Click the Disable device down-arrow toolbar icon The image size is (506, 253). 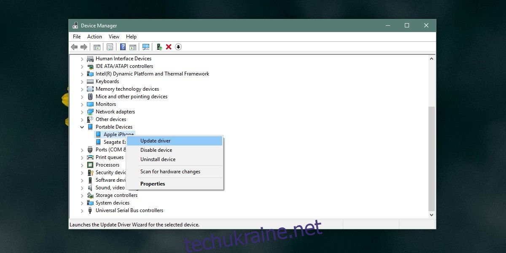coord(178,47)
